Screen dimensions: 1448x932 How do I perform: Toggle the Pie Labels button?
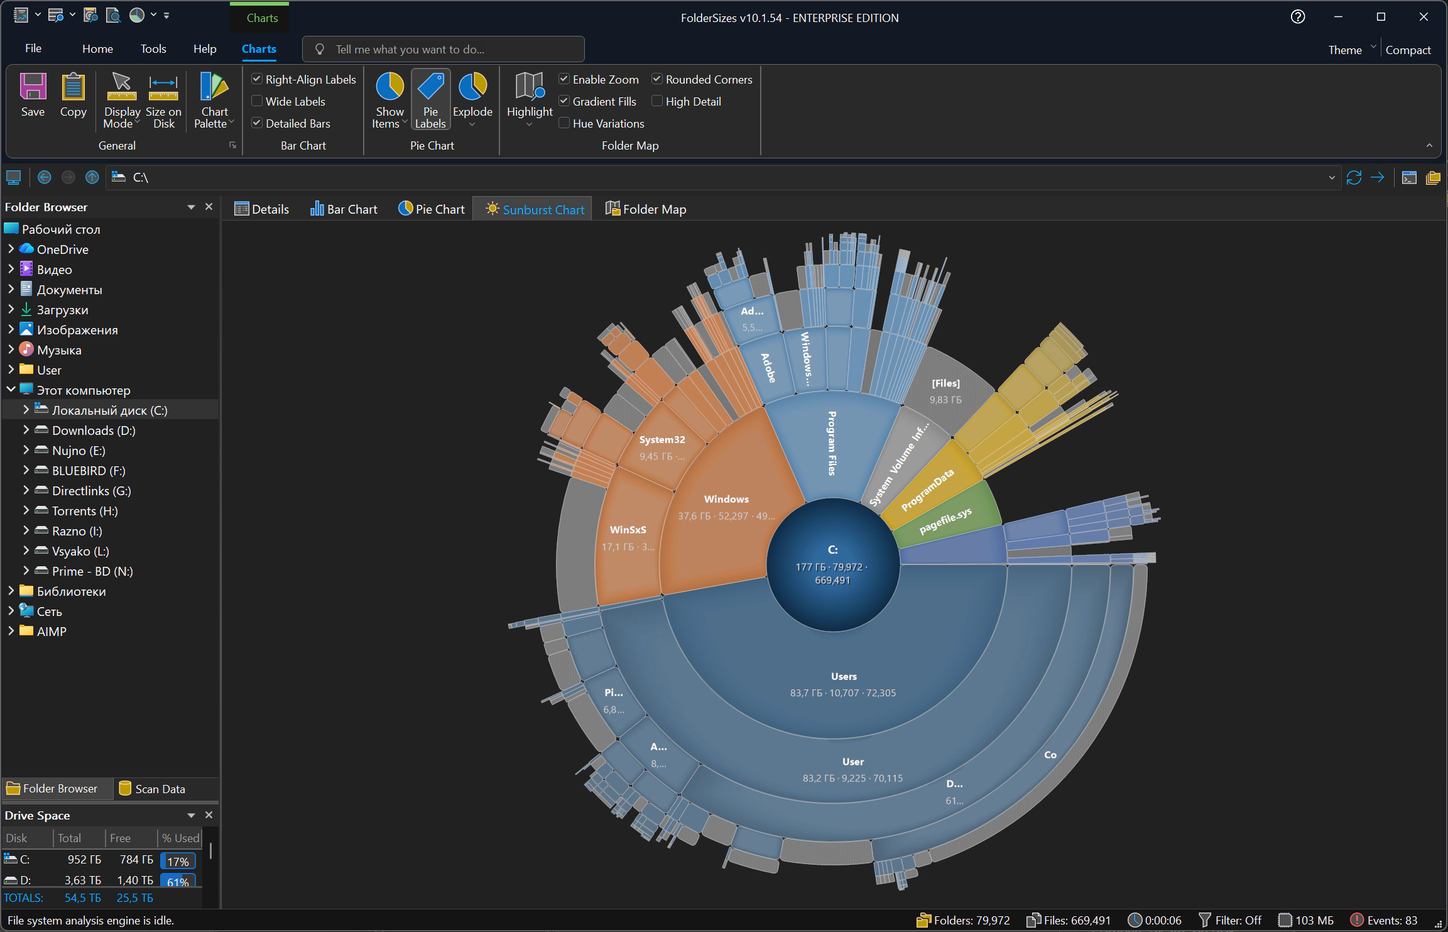pyautogui.click(x=430, y=100)
